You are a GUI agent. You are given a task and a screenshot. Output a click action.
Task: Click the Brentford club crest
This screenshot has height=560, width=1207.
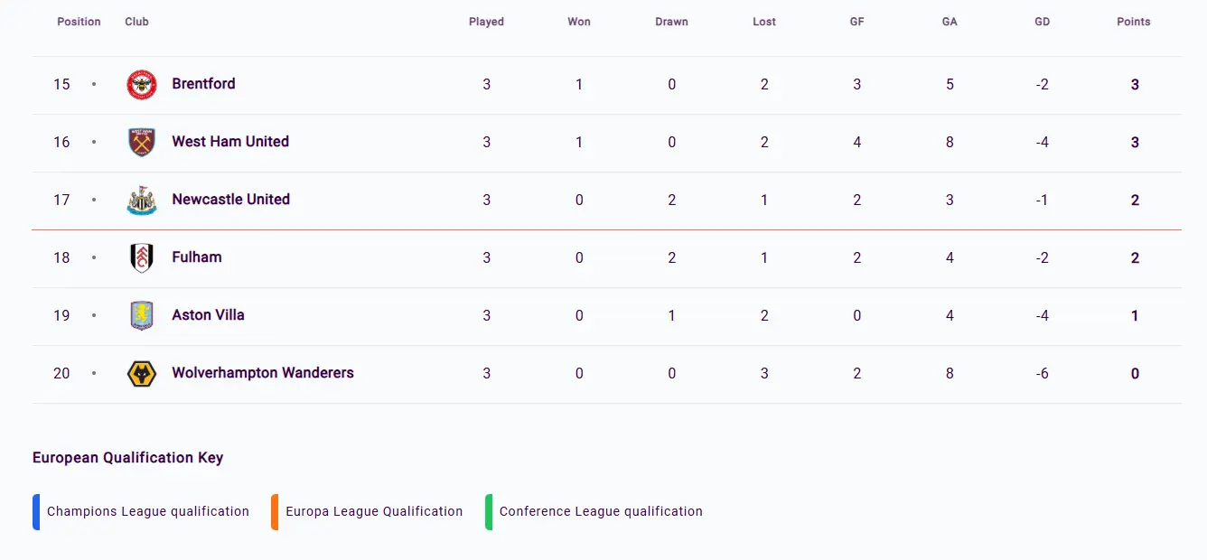(141, 84)
